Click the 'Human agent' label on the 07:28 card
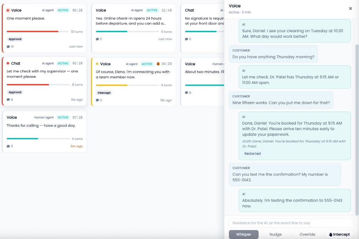The image size is (359, 239). (44, 118)
